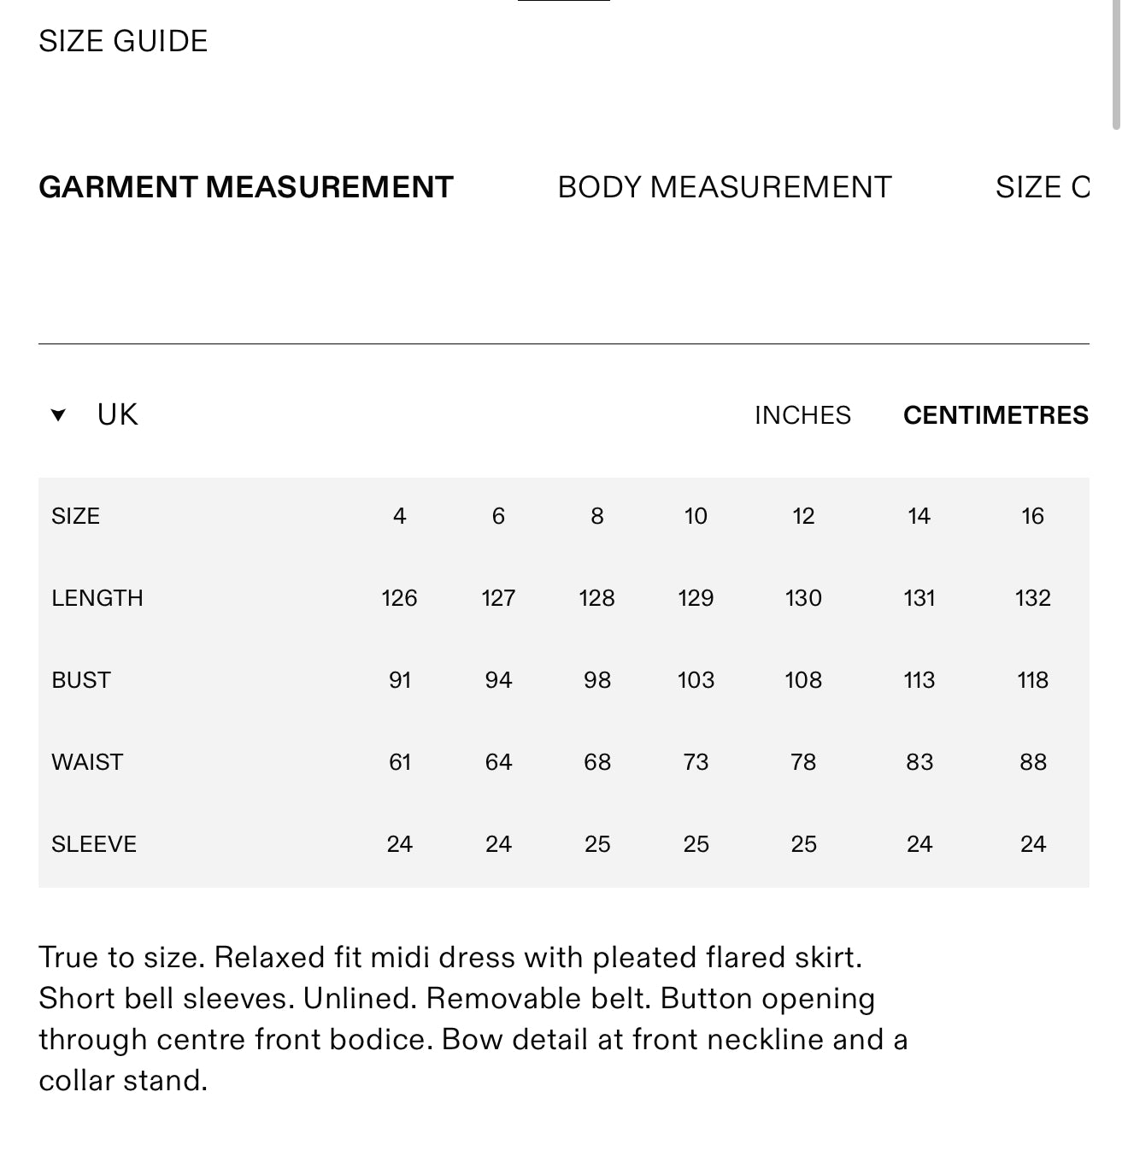
Task: Select size 4 column header
Action: tap(399, 516)
